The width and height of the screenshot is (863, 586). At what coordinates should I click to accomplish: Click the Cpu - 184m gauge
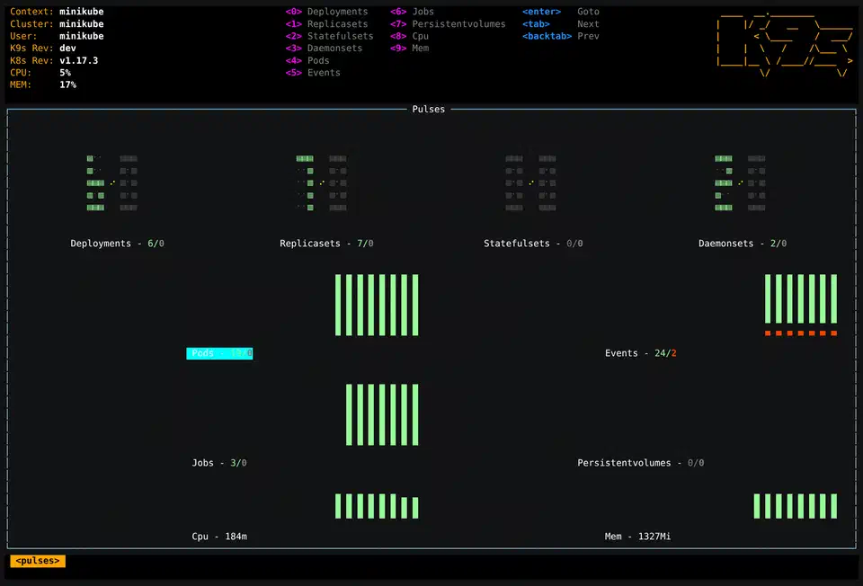pos(377,506)
